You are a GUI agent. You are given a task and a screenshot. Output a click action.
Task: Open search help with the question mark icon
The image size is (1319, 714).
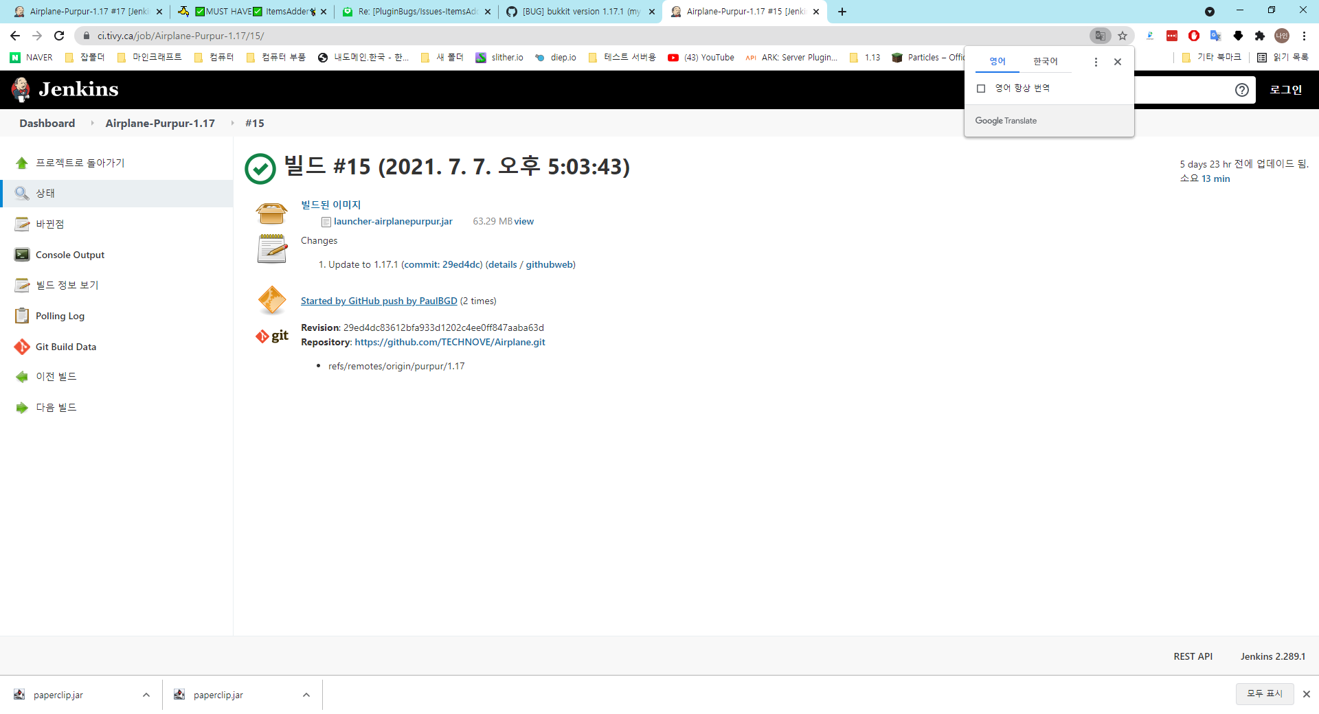tap(1241, 89)
